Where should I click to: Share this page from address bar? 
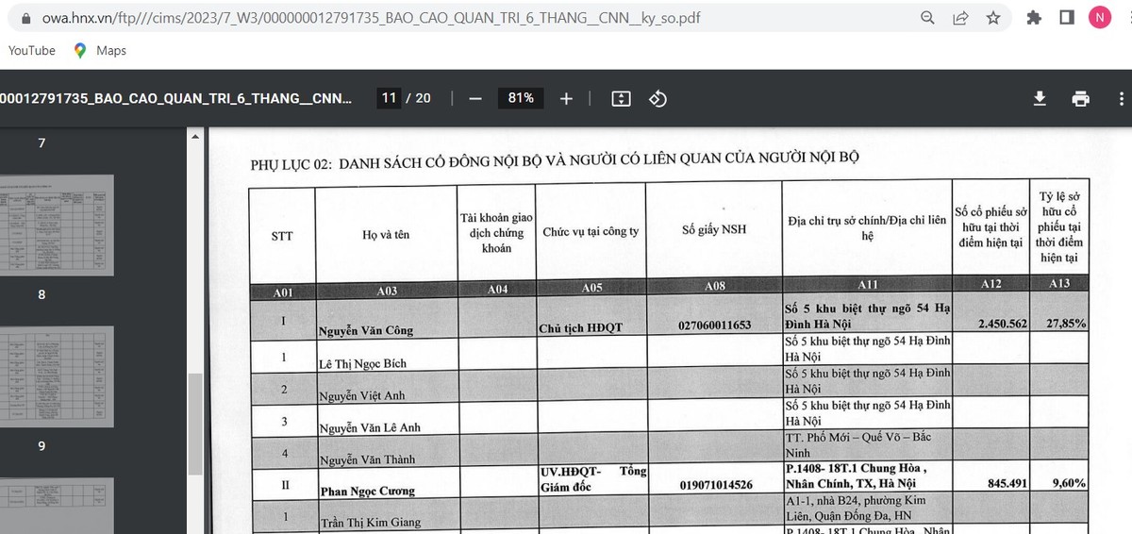[961, 18]
